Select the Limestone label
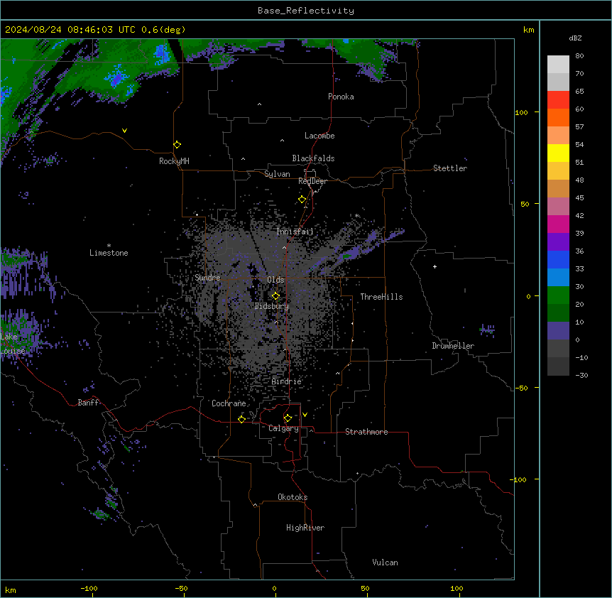Image resolution: width=612 pixels, height=598 pixels. pos(109,253)
